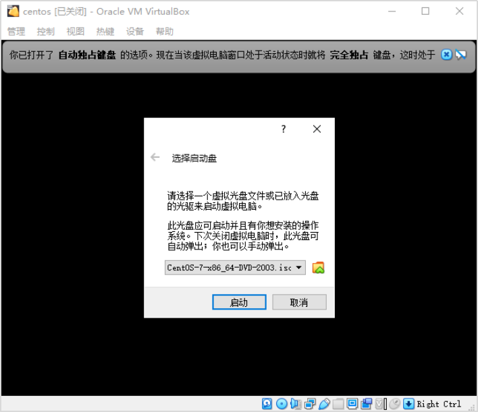Open the 热键 menu
Viewport: 478px width, 412px height.
[105, 32]
